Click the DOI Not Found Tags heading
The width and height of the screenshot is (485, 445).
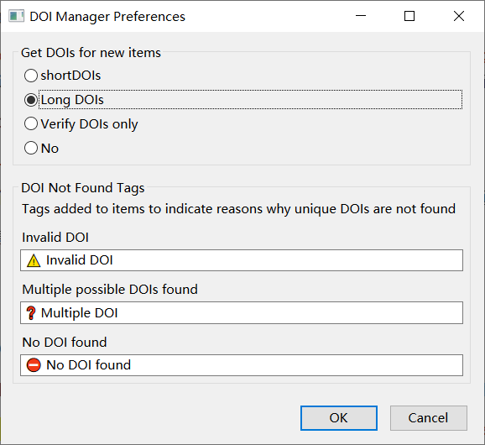83,188
